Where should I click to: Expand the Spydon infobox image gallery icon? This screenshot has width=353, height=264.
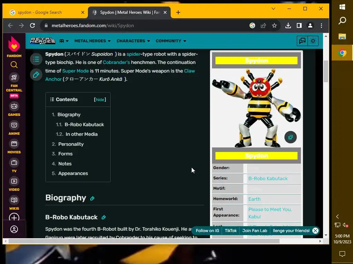pyautogui.click(x=290, y=137)
